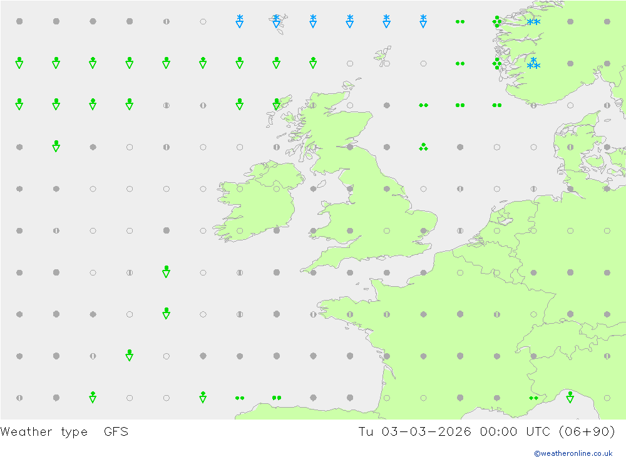Image resolution: width=626 pixels, height=459 pixels.
Task: Click the '00:00 UTC' time text
Action: [516, 432]
